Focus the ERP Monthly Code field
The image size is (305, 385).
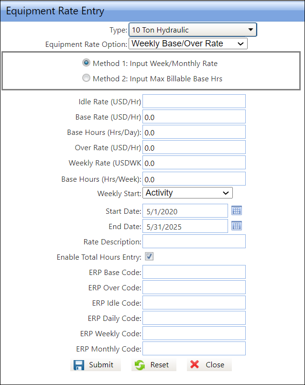click(x=194, y=348)
